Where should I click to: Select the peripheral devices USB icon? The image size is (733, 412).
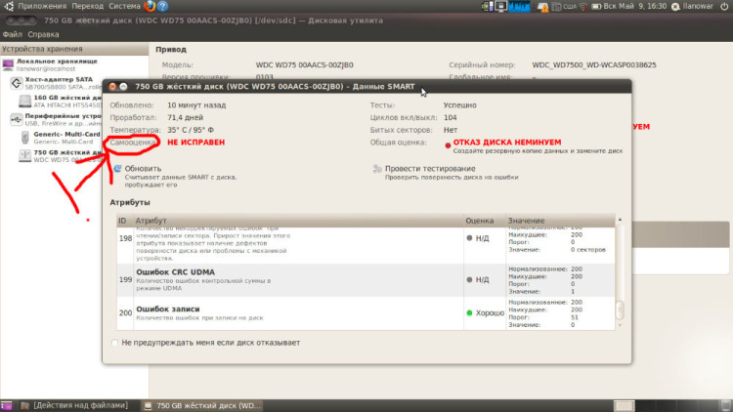point(17,119)
